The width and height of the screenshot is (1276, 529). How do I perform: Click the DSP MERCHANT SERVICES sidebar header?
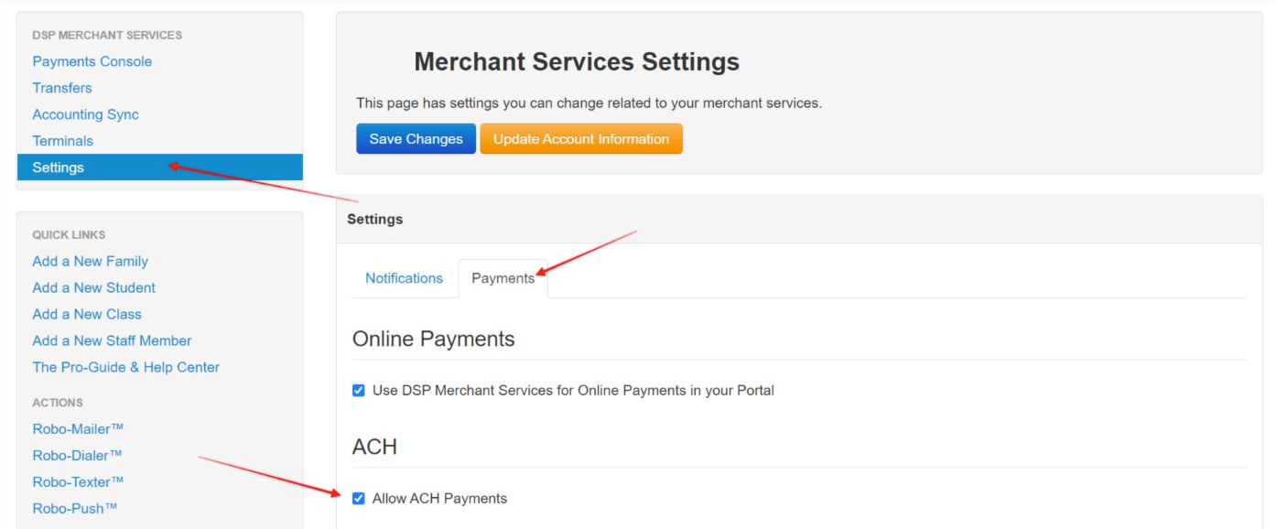pyautogui.click(x=107, y=35)
